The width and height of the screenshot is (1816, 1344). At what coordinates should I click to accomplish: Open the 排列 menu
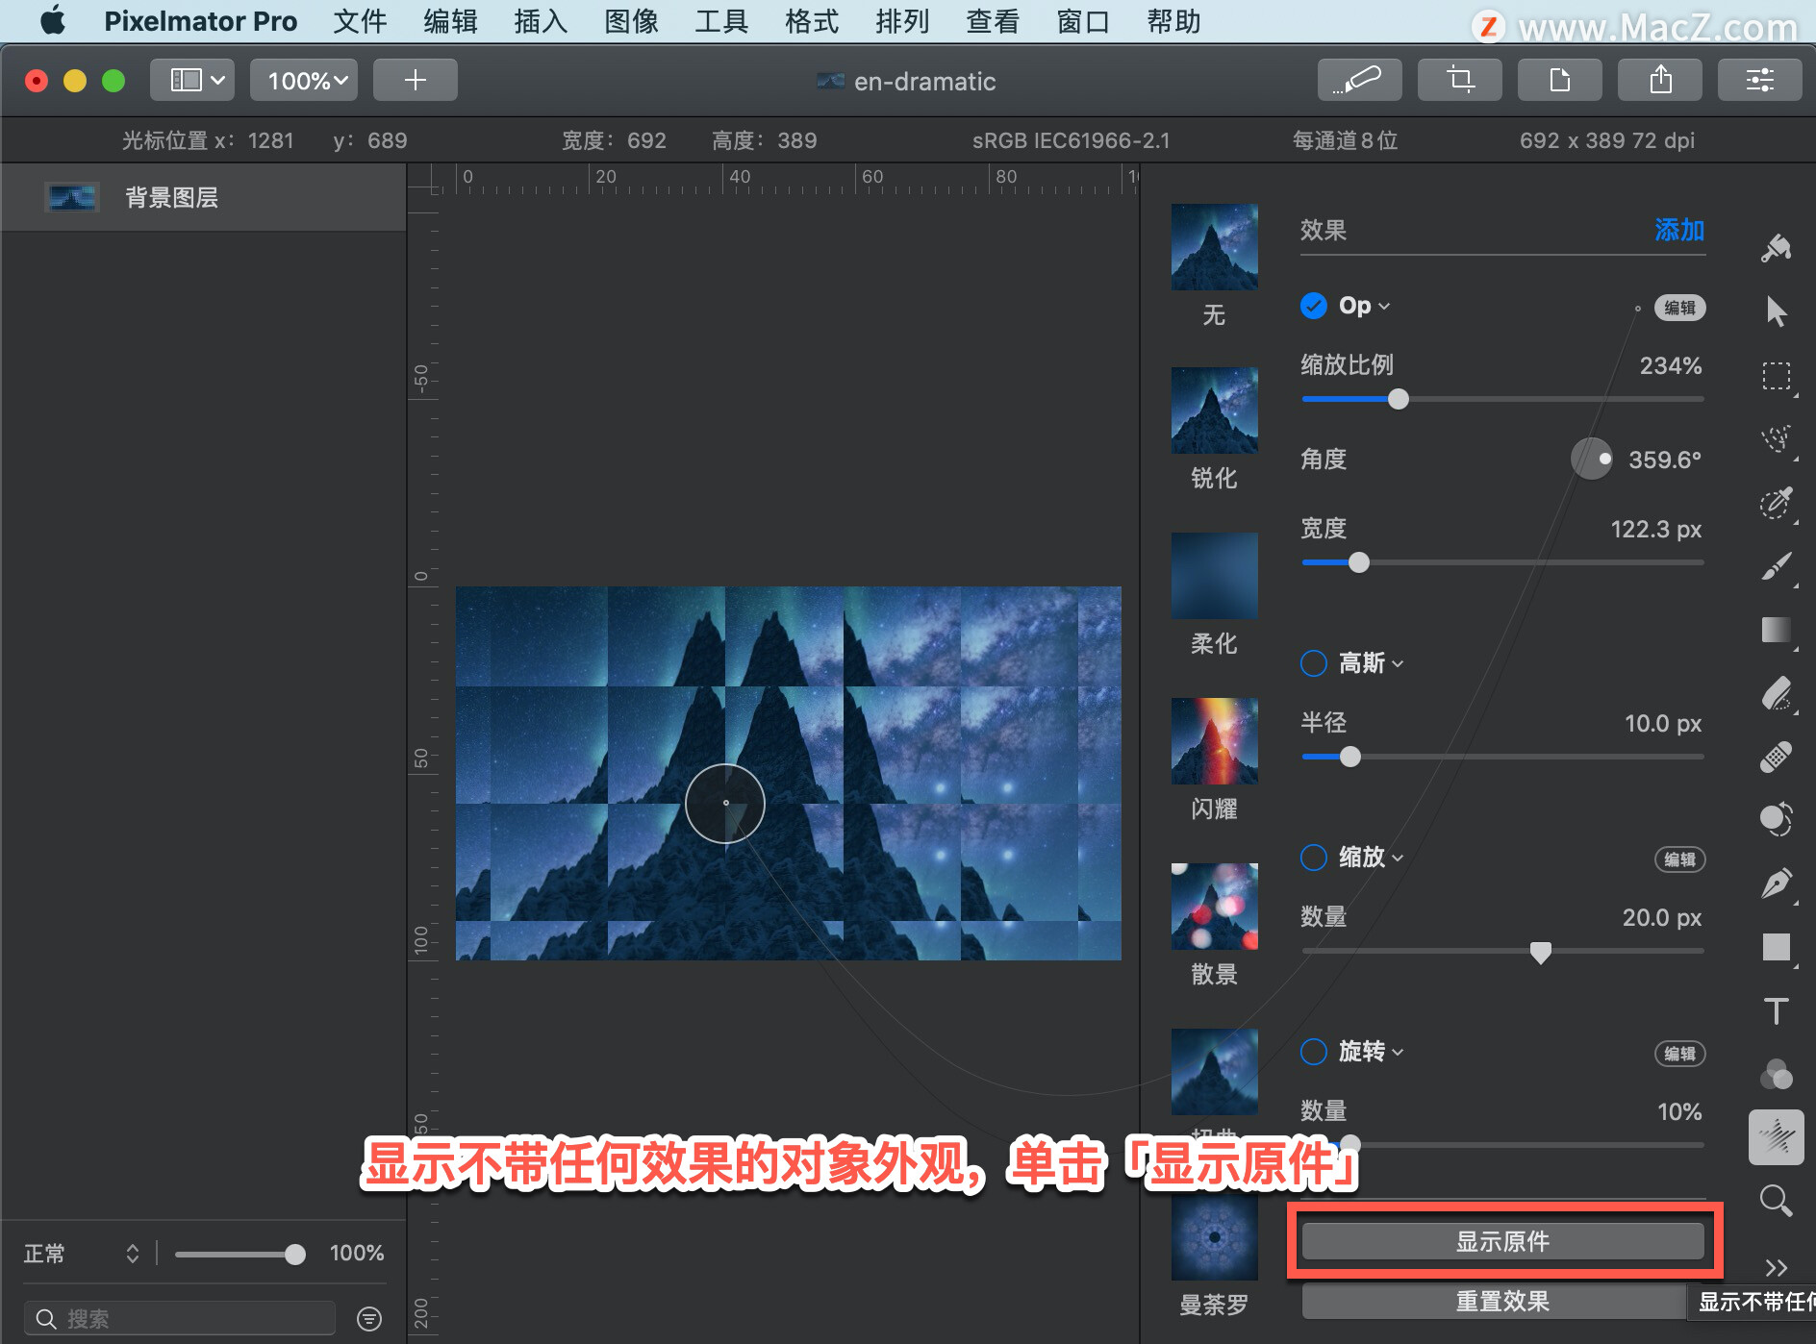click(x=902, y=21)
